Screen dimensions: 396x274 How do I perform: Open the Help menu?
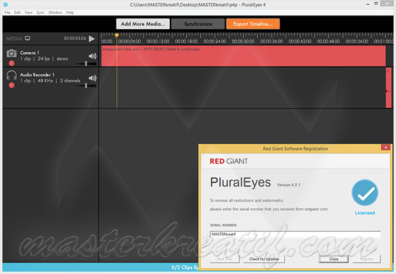pyautogui.click(x=70, y=12)
